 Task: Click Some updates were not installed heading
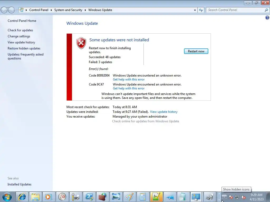pos(119,40)
